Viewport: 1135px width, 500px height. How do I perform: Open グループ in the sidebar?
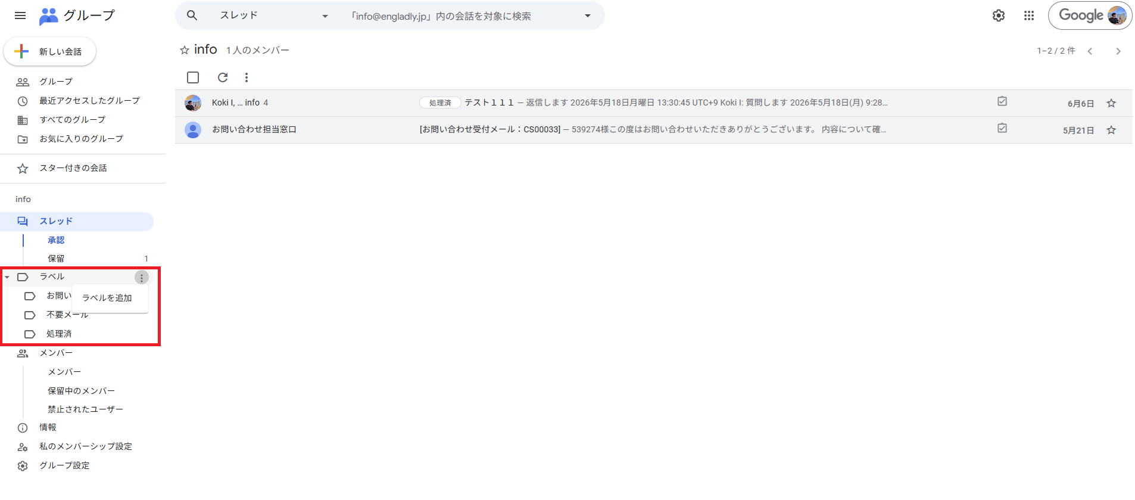56,82
